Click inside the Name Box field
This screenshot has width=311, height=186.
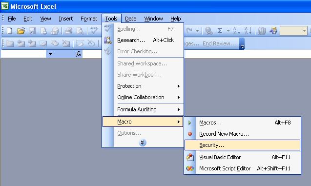click(23, 54)
